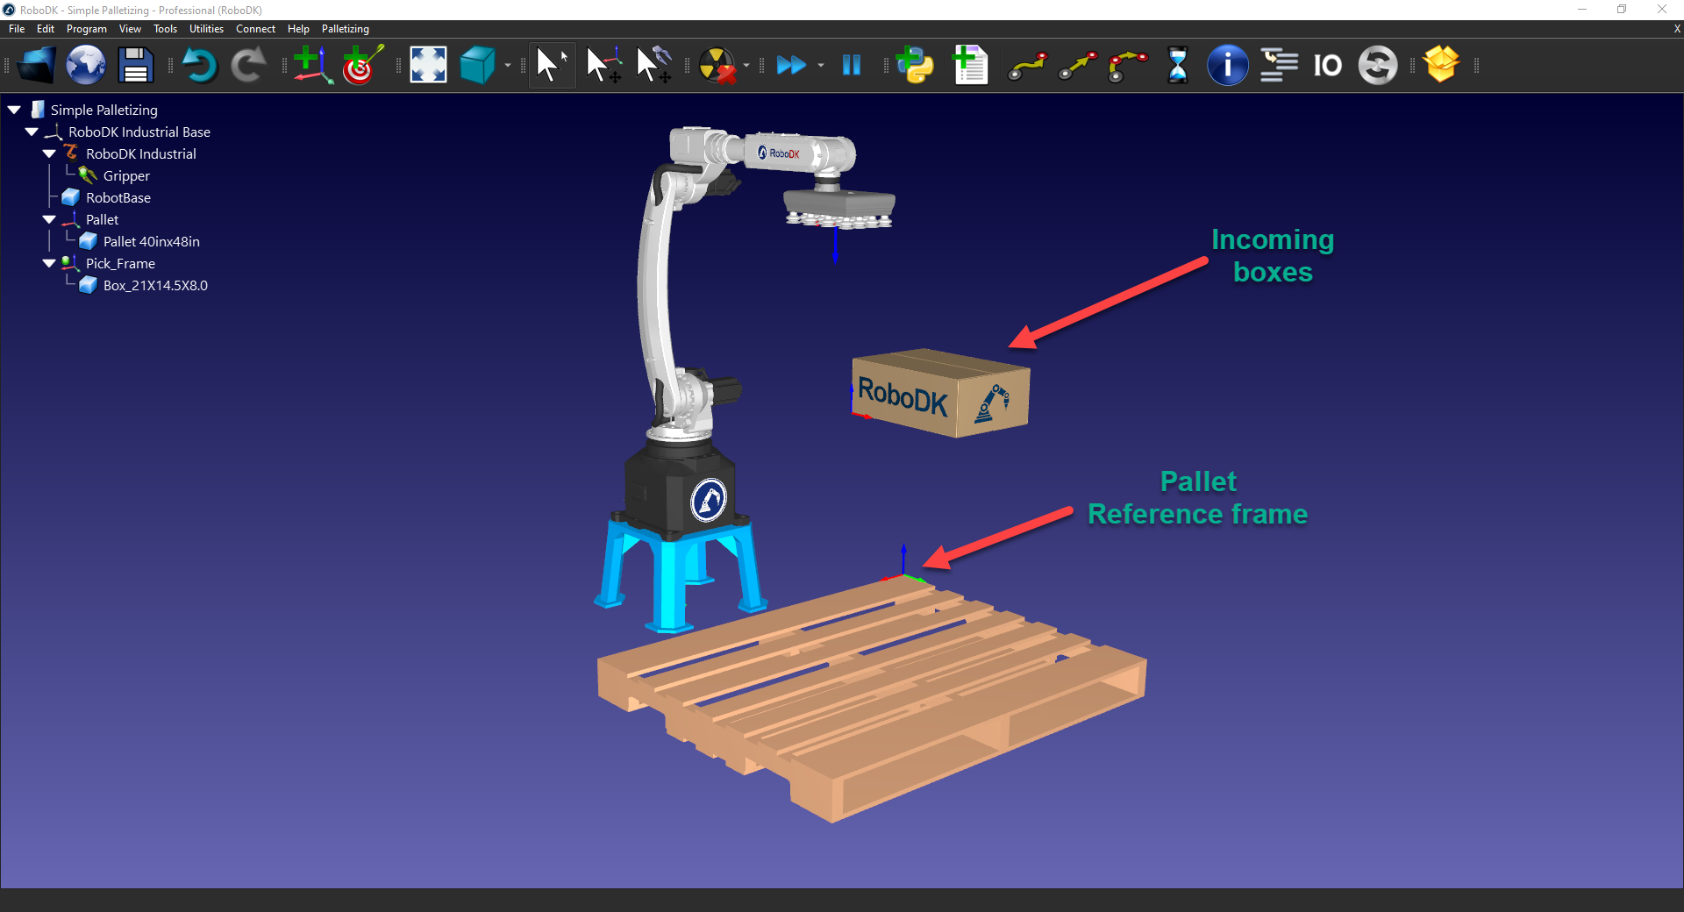The image size is (1684, 912).
Task: Add a linear move instruction
Action: point(1078,66)
